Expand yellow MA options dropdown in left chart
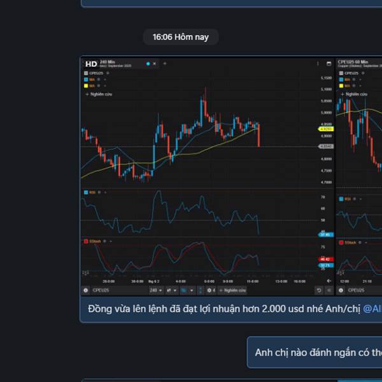The height and width of the screenshot is (382, 382). [105, 86]
